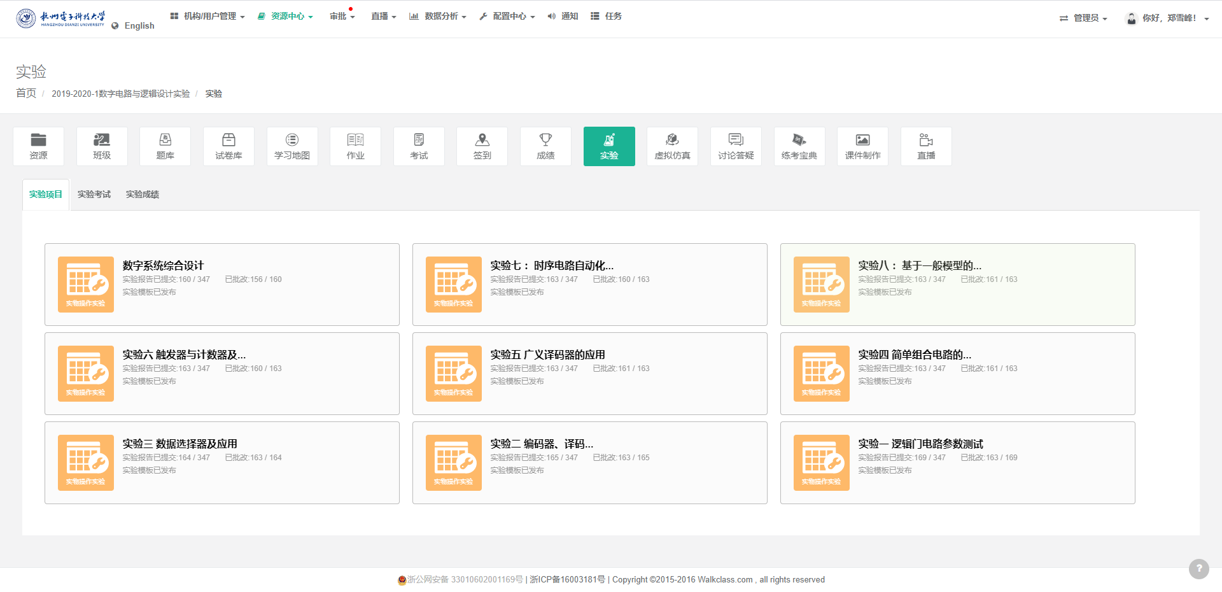Switch to the 实验成绩 tab
1222x592 pixels.
click(x=143, y=195)
